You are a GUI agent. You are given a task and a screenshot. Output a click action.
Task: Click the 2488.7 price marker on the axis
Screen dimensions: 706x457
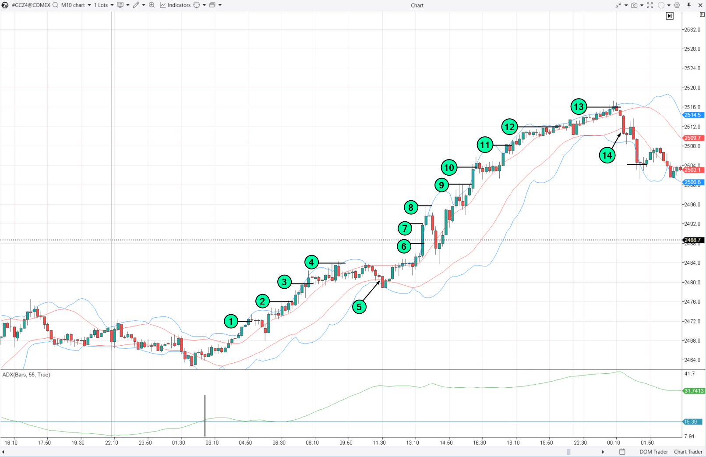(693, 240)
